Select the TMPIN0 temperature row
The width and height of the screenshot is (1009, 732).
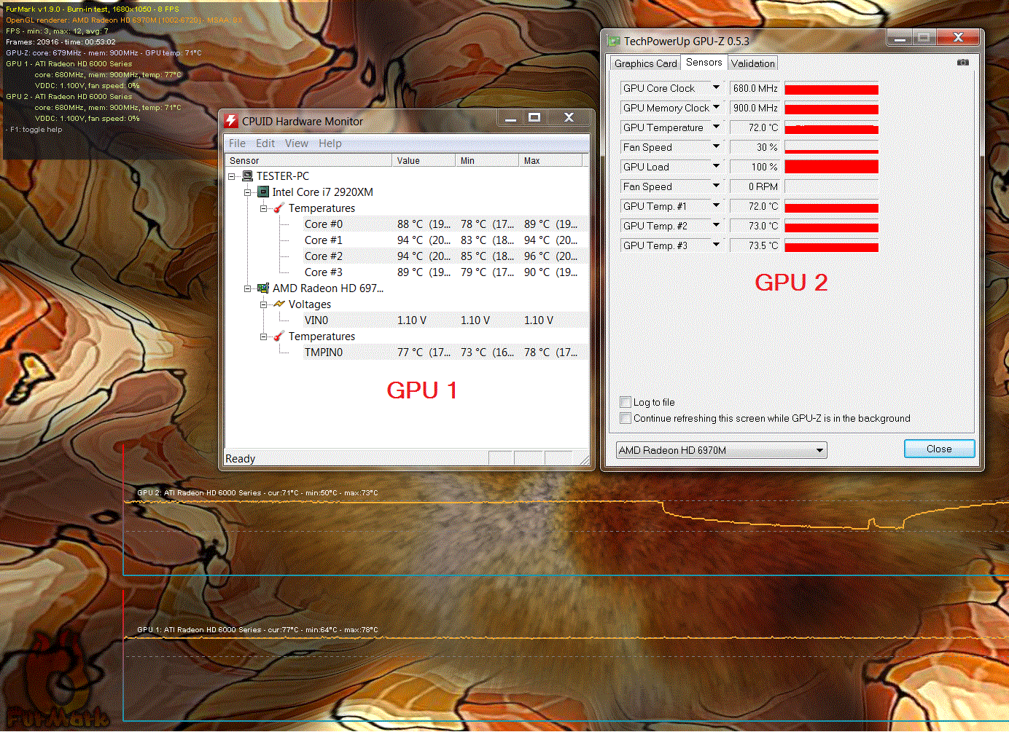[x=445, y=353]
